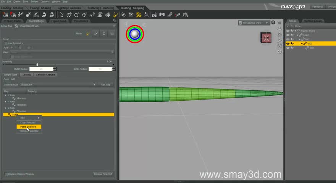The image size is (336, 183).
Task: Click the pan view four-arrow viewport control
Action: [279, 34]
